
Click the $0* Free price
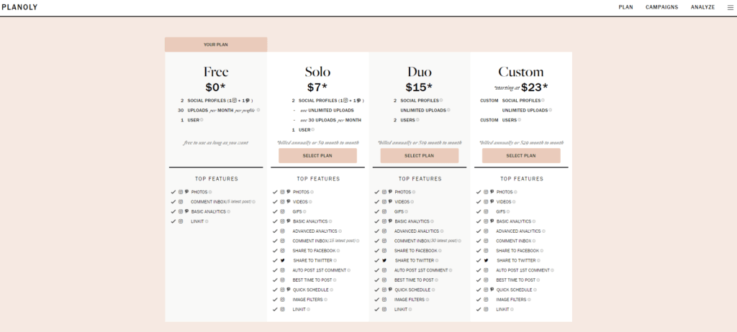(x=216, y=88)
